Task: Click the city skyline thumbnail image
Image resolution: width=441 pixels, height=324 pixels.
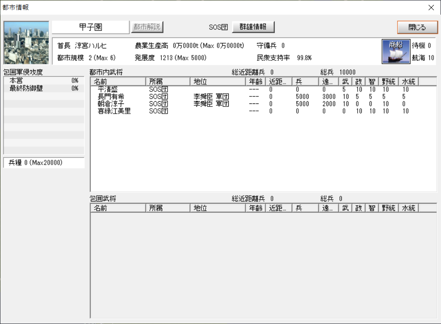Action: 26,43
